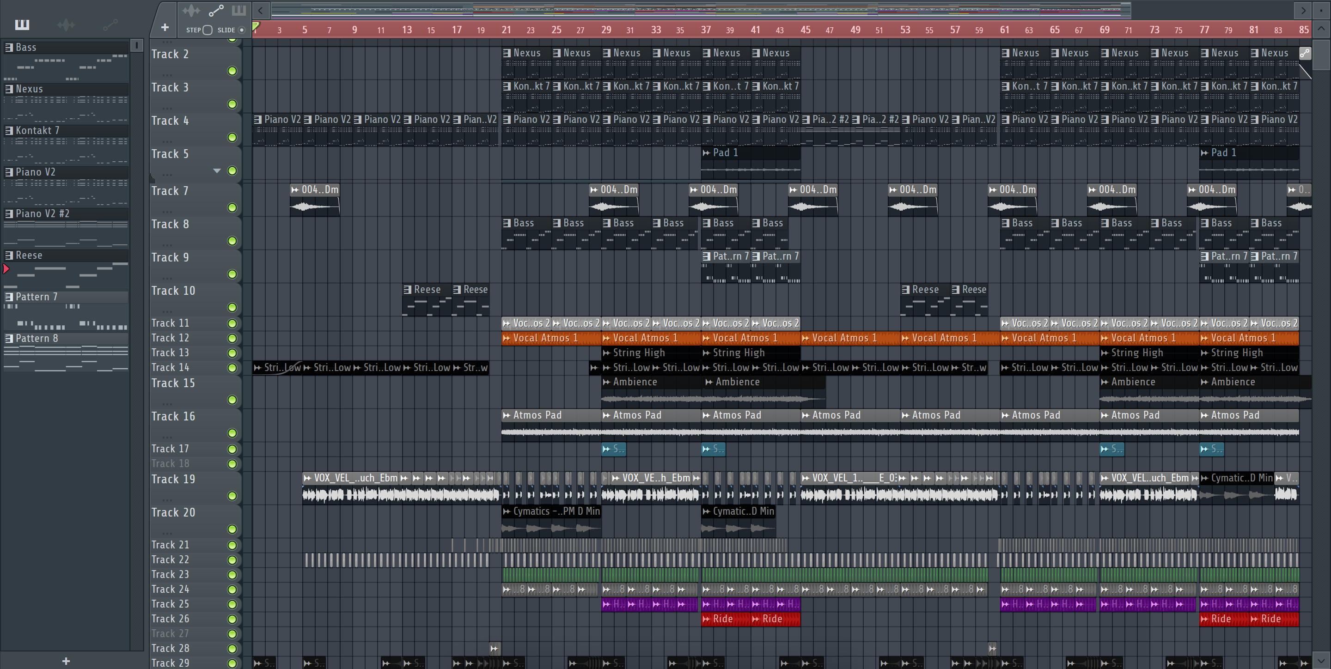Image resolution: width=1331 pixels, height=669 pixels.
Task: Click the plus button beside STEP
Action: pos(165,27)
